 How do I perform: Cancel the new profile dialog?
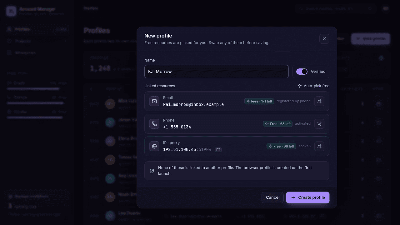(272, 197)
